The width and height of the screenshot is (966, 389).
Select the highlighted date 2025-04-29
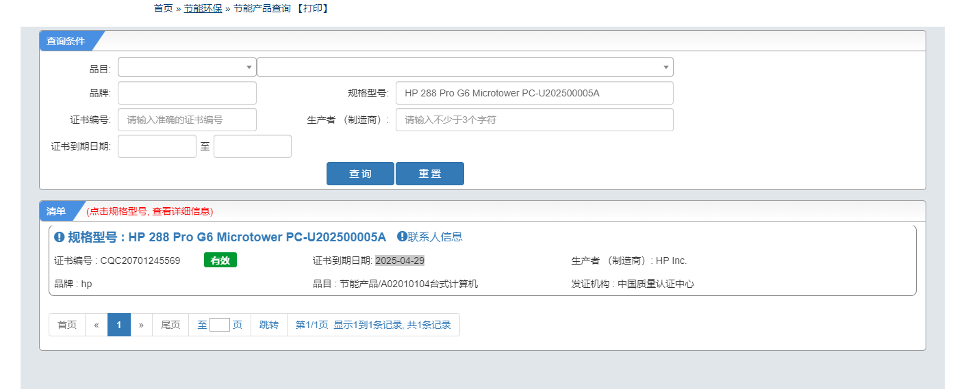[x=401, y=260]
